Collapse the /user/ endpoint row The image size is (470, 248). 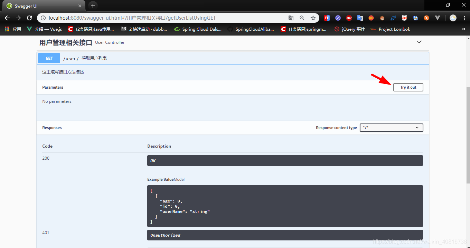point(233,58)
